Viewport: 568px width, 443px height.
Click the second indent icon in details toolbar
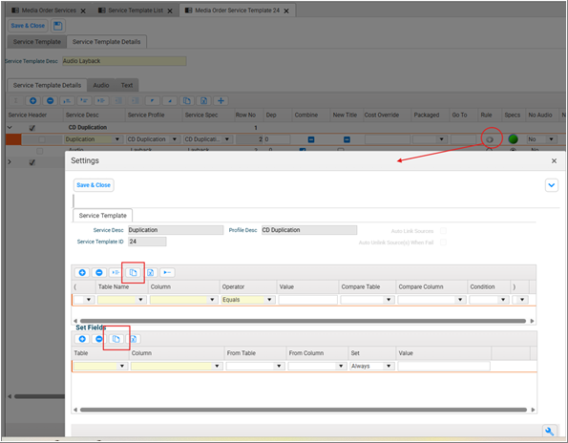click(x=84, y=100)
